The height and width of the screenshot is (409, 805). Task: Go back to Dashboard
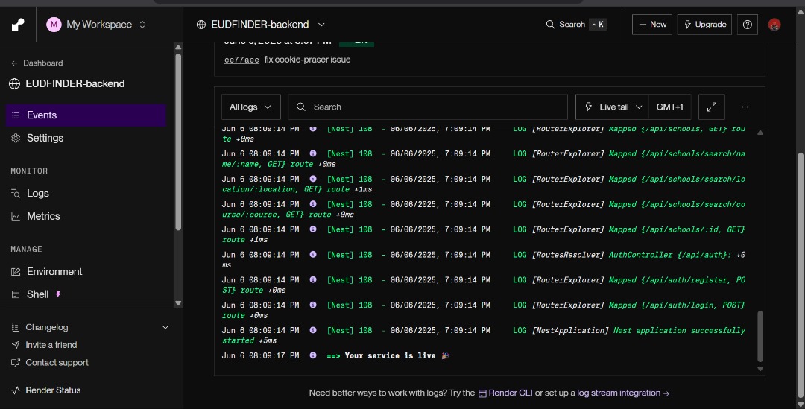pyautogui.click(x=37, y=63)
